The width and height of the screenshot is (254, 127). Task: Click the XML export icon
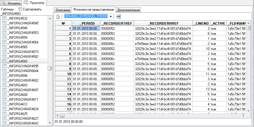(119, 17)
